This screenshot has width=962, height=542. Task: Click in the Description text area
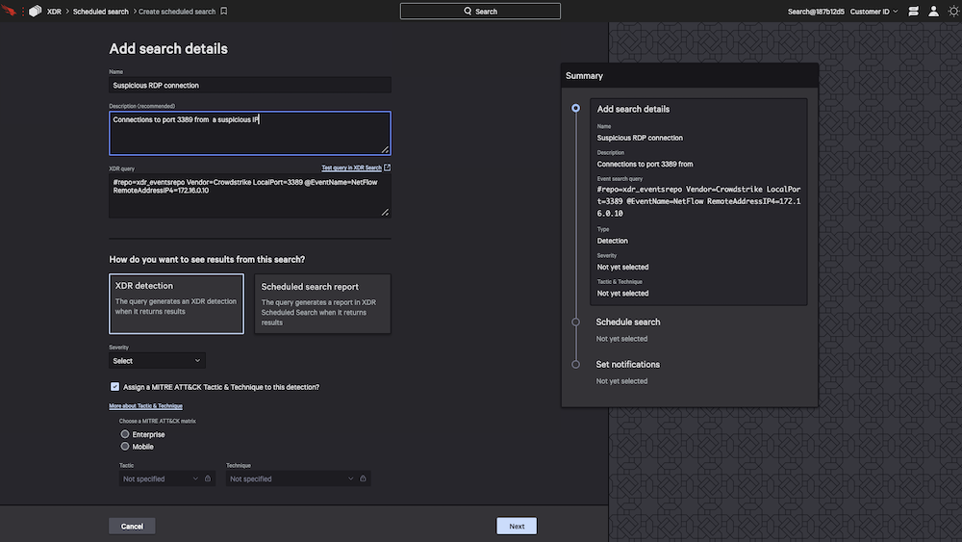(x=250, y=133)
